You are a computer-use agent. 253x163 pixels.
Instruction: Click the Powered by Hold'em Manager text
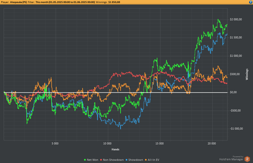(231, 158)
